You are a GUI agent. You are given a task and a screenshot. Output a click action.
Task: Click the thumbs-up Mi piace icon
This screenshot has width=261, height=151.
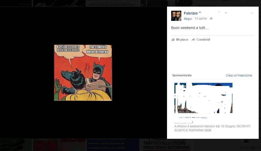173,40
